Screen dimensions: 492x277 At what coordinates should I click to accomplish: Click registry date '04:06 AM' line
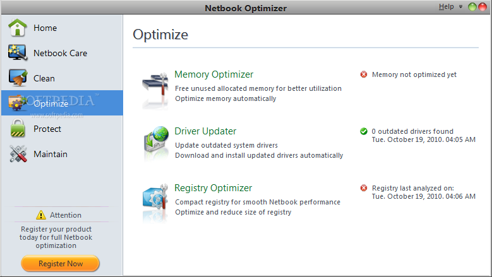pyautogui.click(x=424, y=196)
